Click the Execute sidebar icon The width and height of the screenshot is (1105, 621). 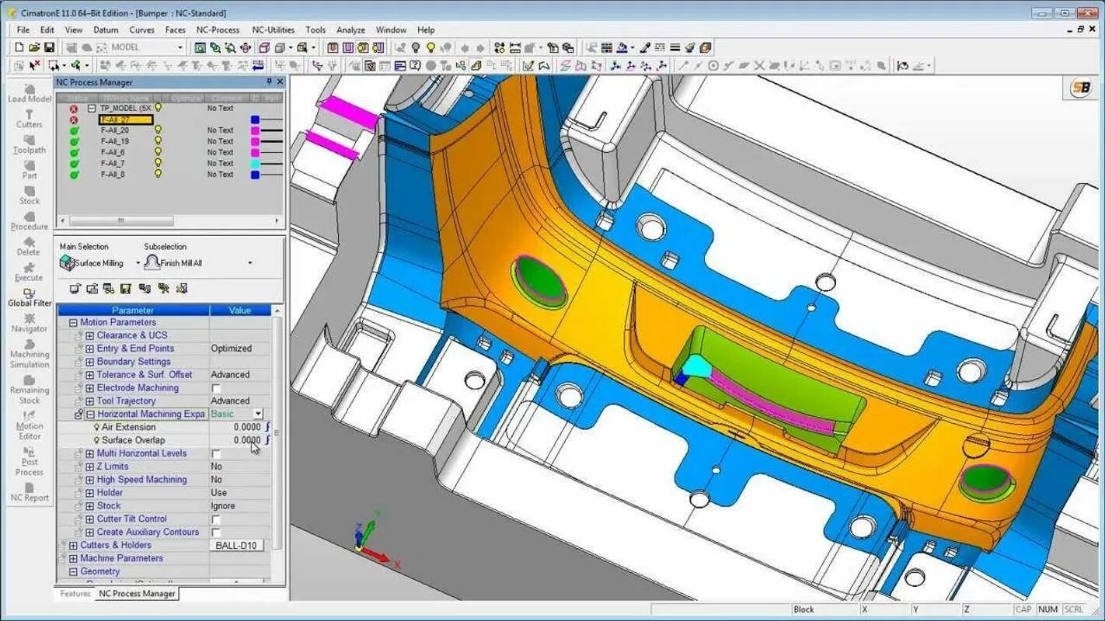pyautogui.click(x=30, y=272)
